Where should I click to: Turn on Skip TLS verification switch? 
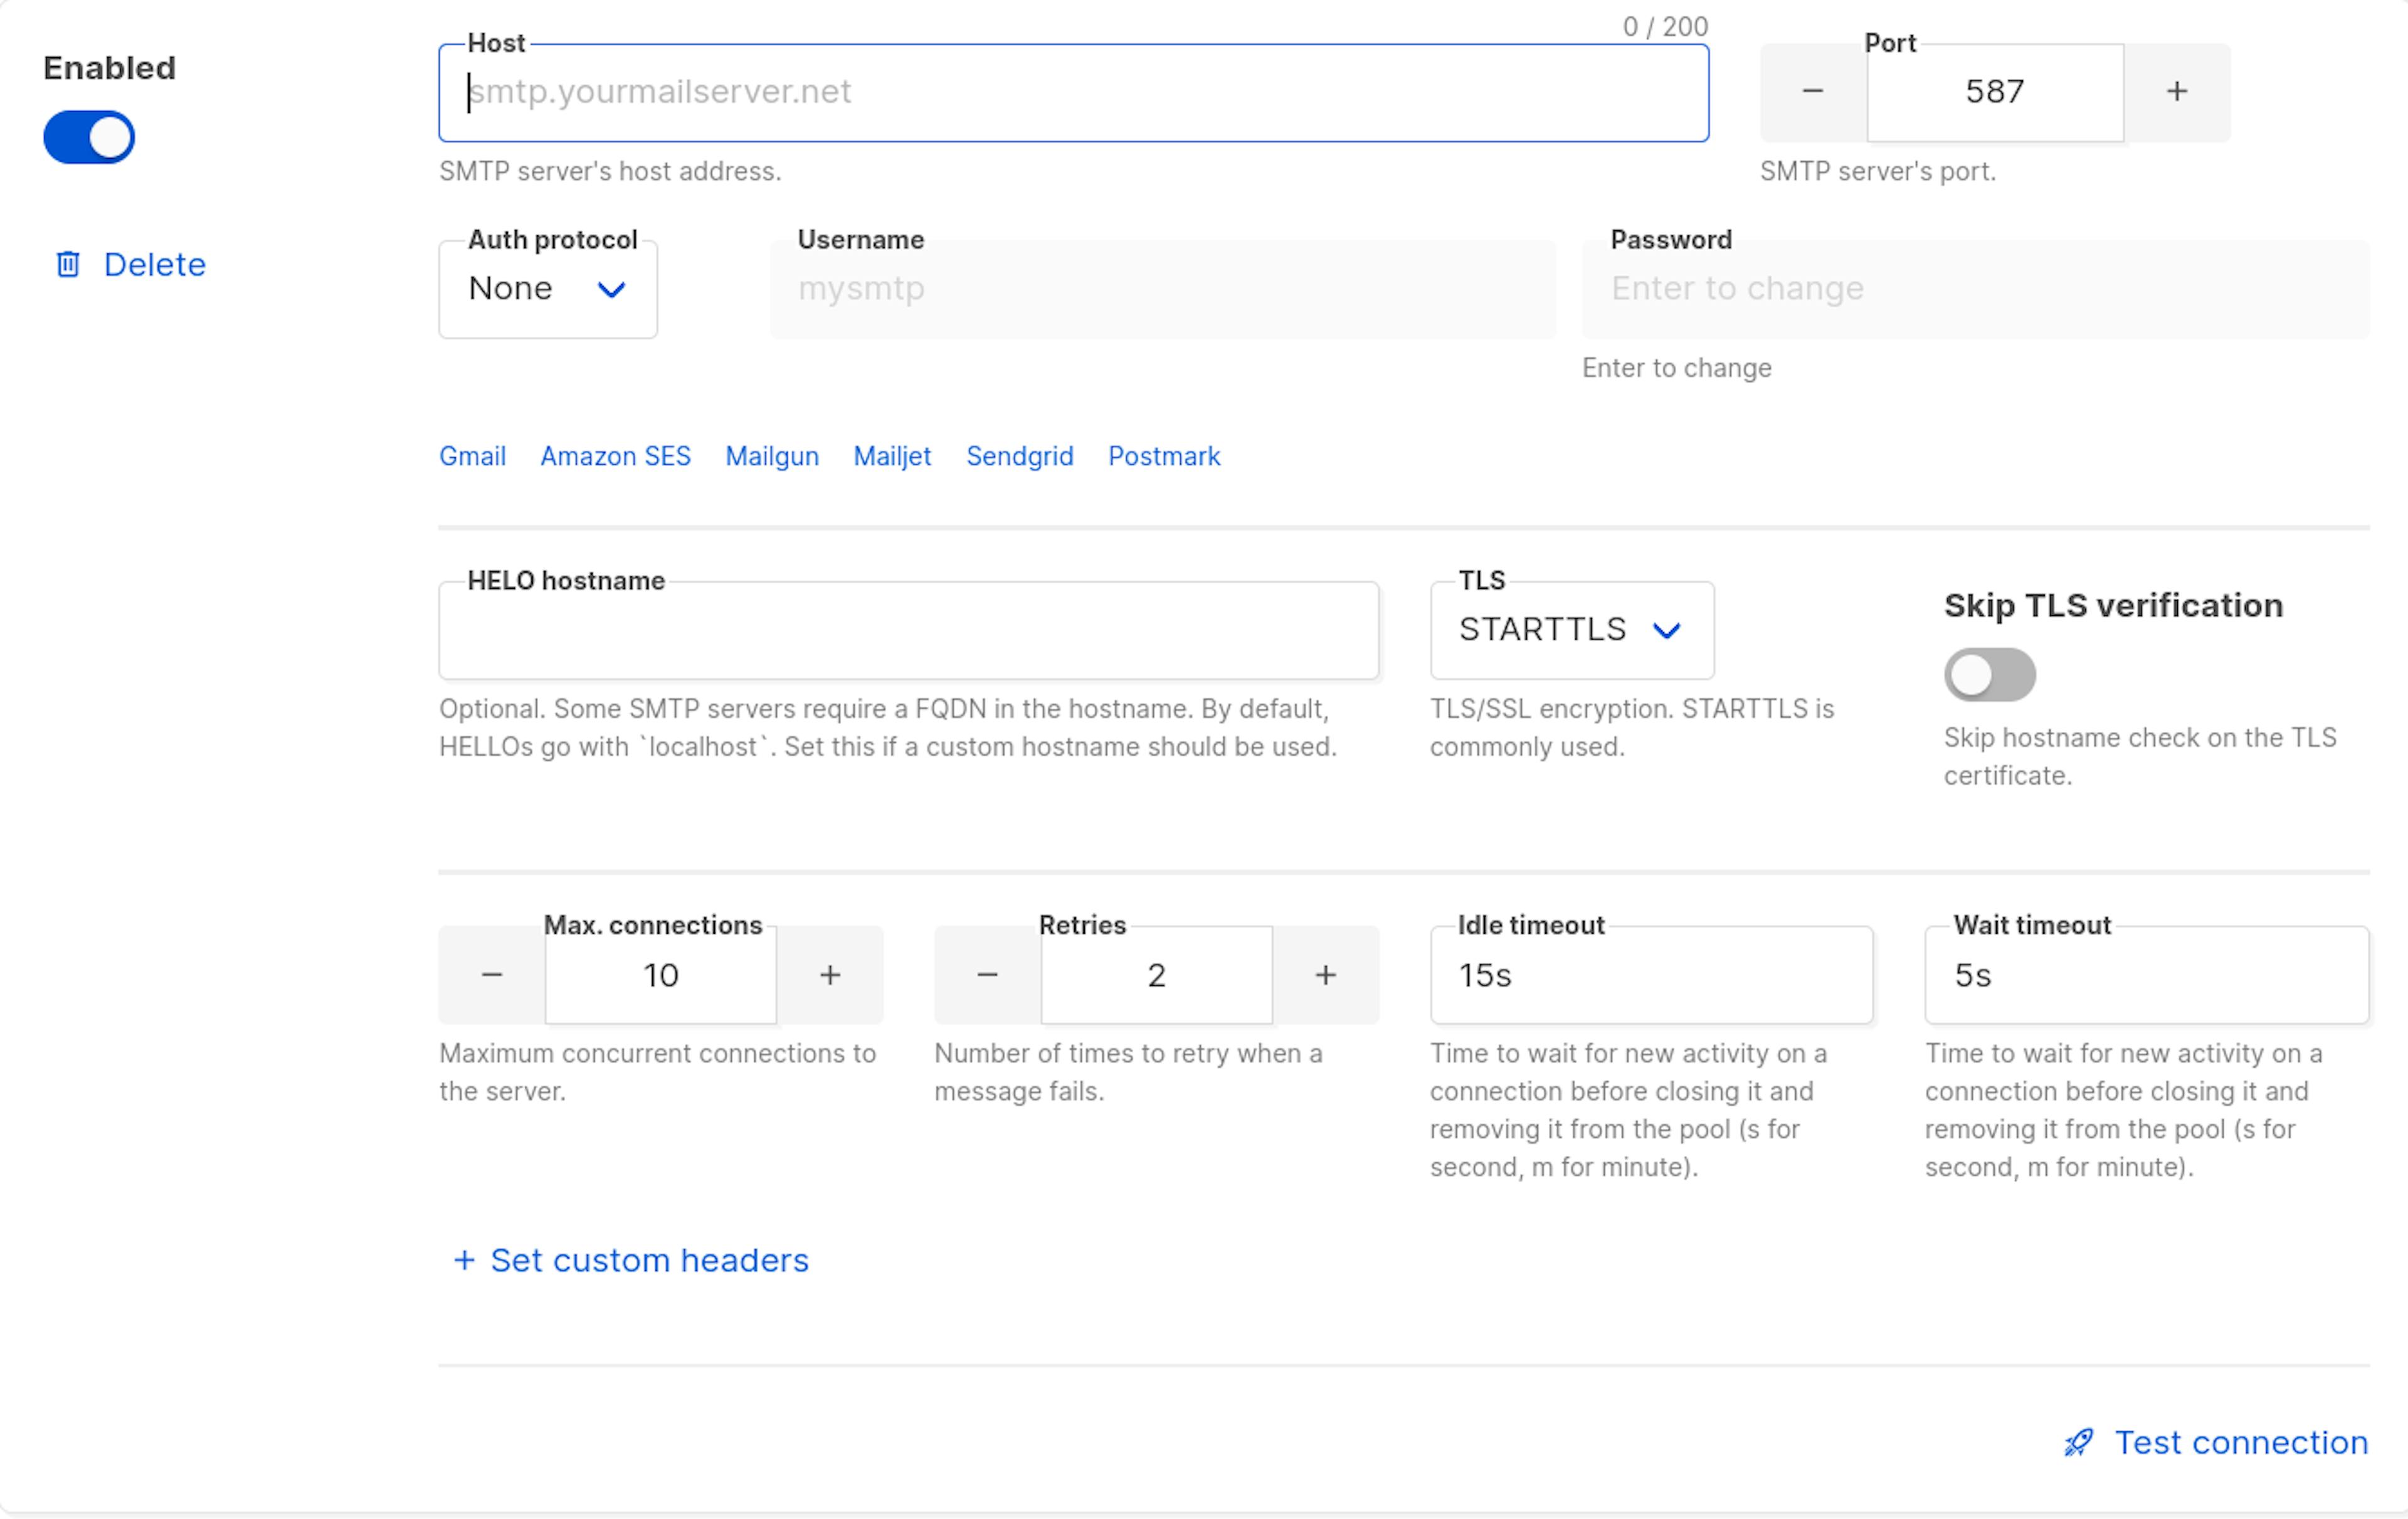(x=1989, y=675)
